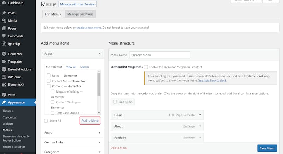Enable this menu for Megamenu content
This screenshot has width=283, height=154.
click(146, 67)
